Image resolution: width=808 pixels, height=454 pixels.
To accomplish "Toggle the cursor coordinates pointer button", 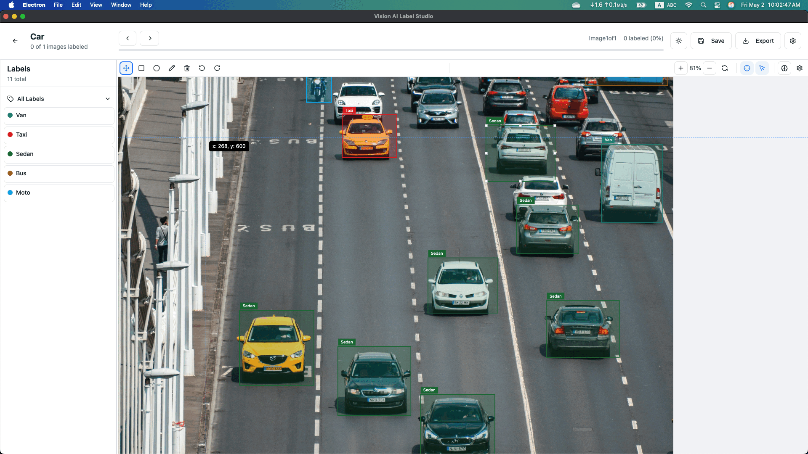I will point(762,68).
